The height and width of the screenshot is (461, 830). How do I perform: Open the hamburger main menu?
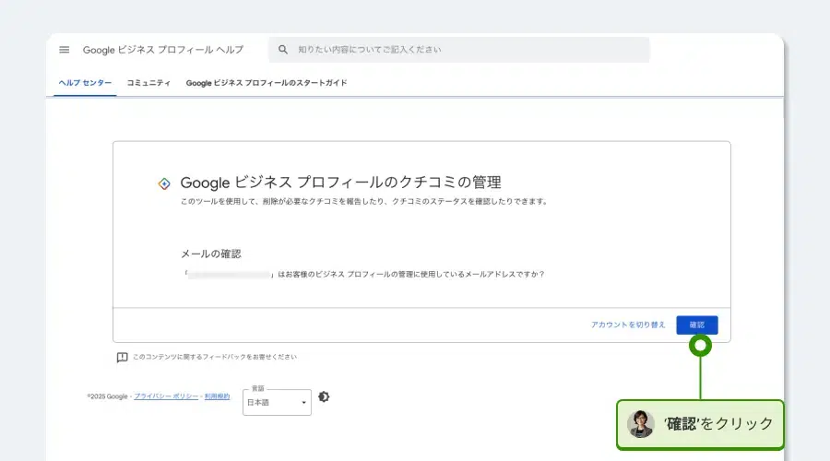tap(64, 50)
